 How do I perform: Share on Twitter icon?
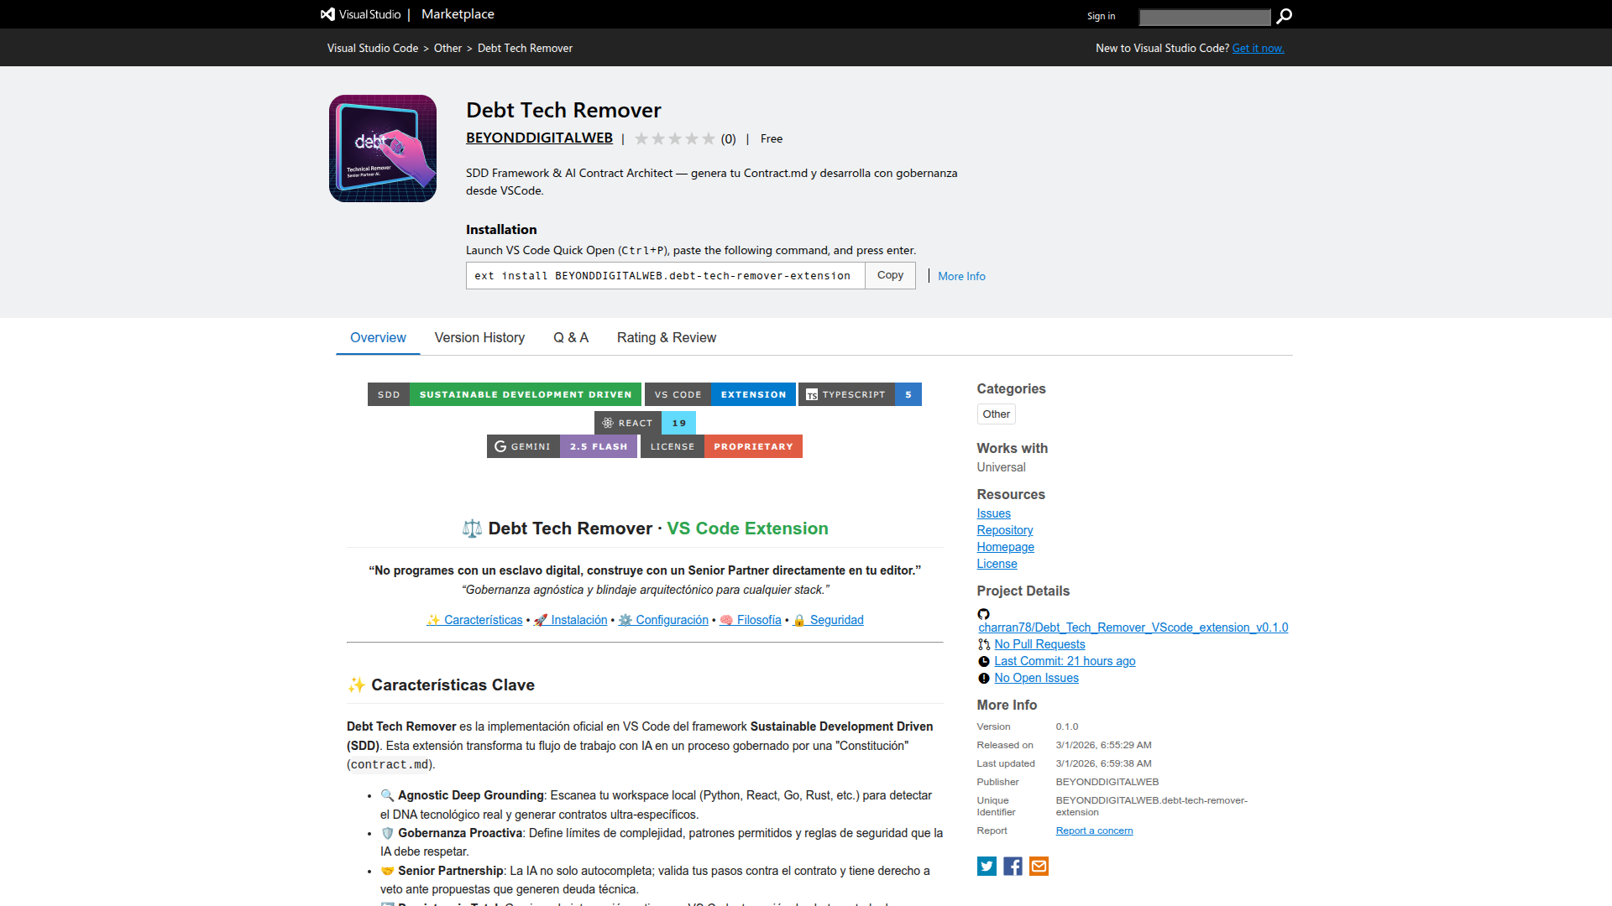tap(987, 866)
